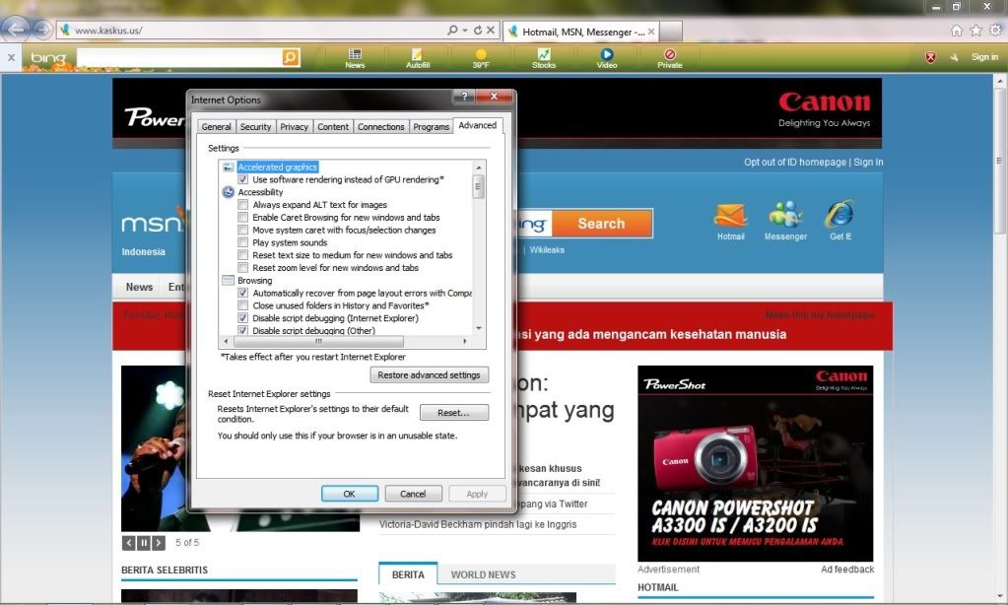Toggle Use software rendering instead of GPU rendering
Screen dimensions: 1008x605
click(x=243, y=179)
